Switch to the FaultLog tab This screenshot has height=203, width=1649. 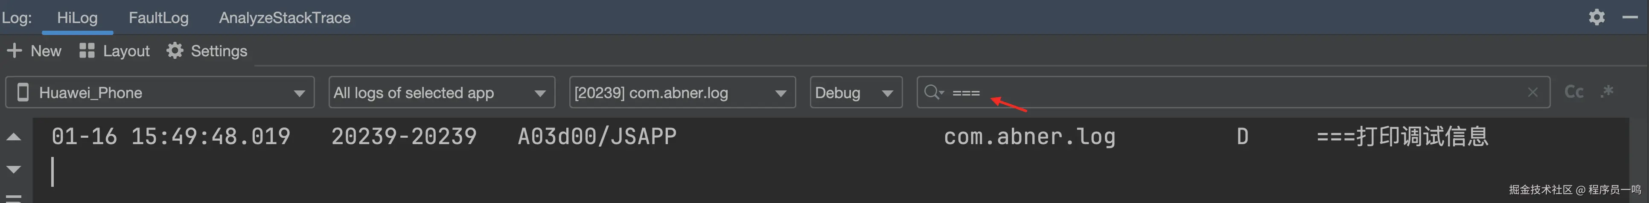(x=159, y=17)
